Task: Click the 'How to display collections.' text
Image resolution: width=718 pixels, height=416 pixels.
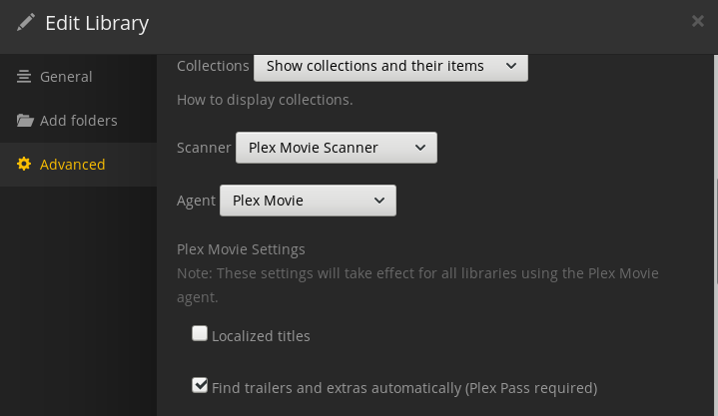Action: point(265,100)
